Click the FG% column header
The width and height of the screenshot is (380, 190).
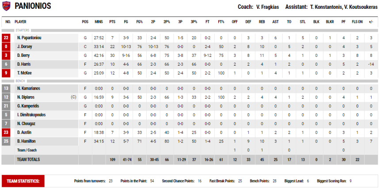coord(140,22)
